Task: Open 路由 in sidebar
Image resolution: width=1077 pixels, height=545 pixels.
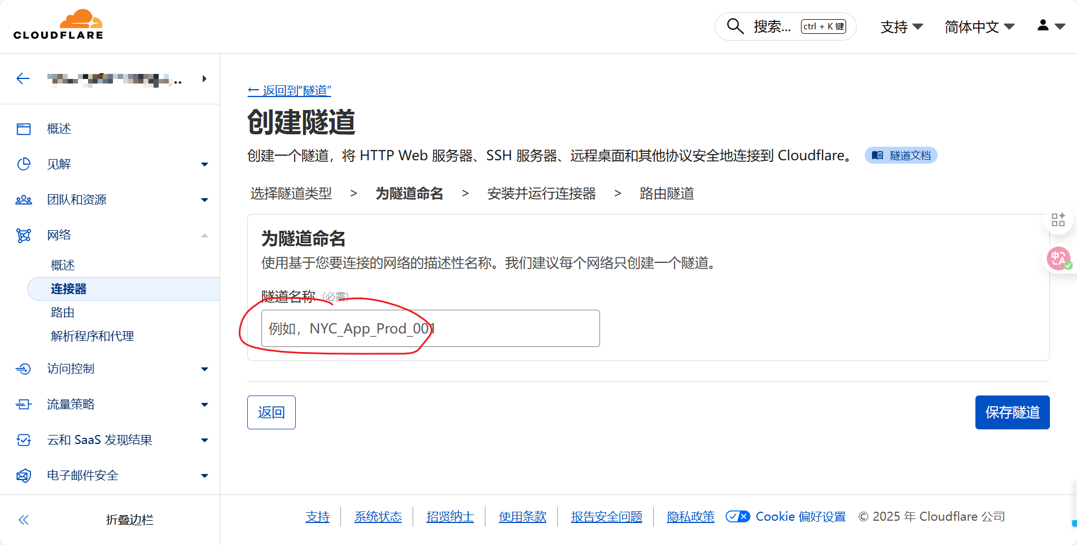Action: point(63,313)
